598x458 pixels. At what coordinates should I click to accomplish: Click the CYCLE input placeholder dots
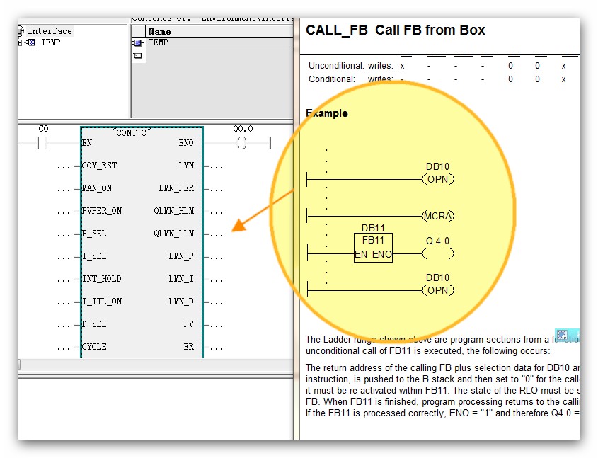(x=64, y=348)
